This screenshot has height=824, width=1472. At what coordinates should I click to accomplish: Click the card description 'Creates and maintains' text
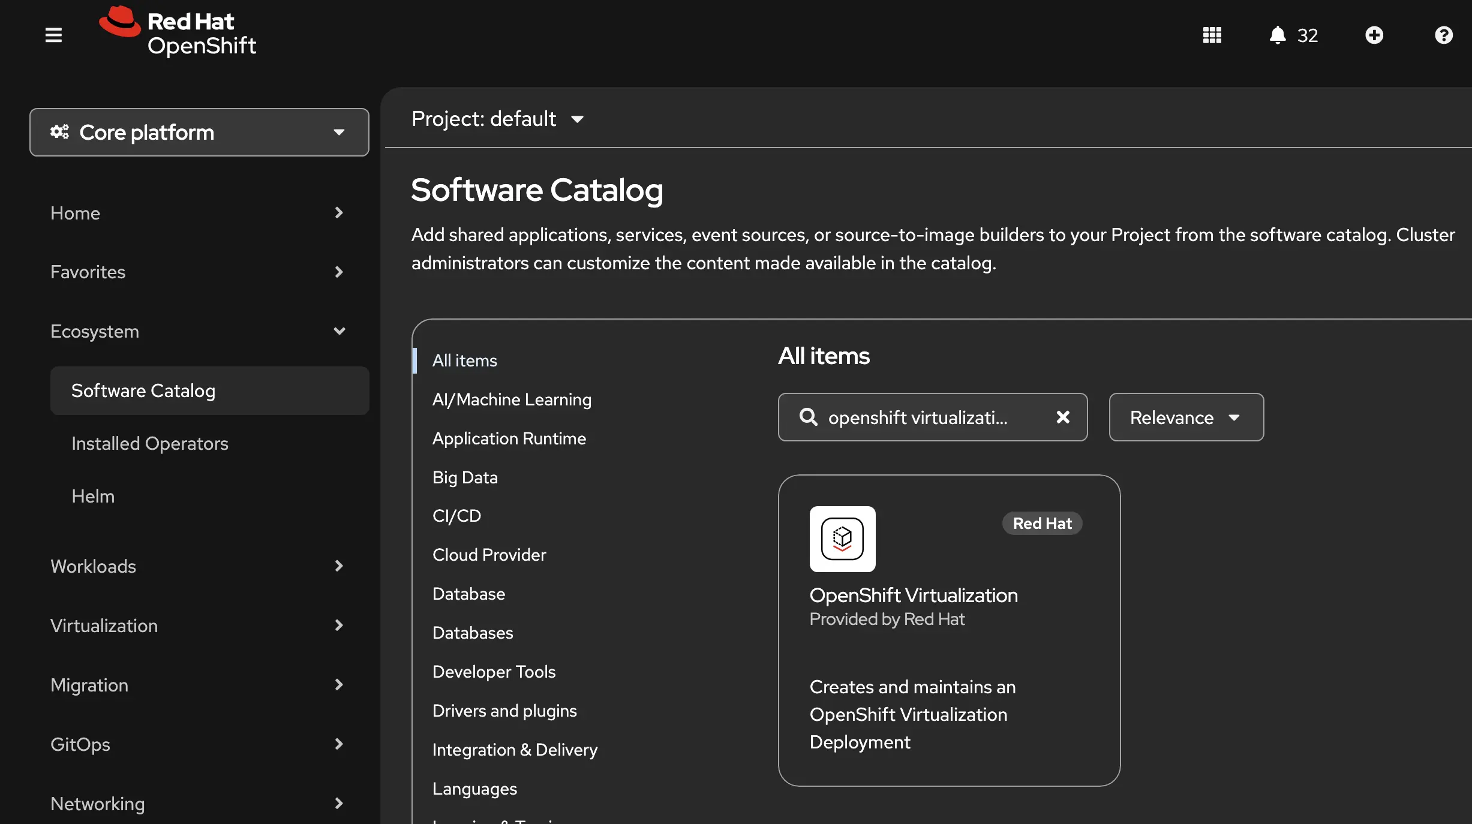point(912,714)
